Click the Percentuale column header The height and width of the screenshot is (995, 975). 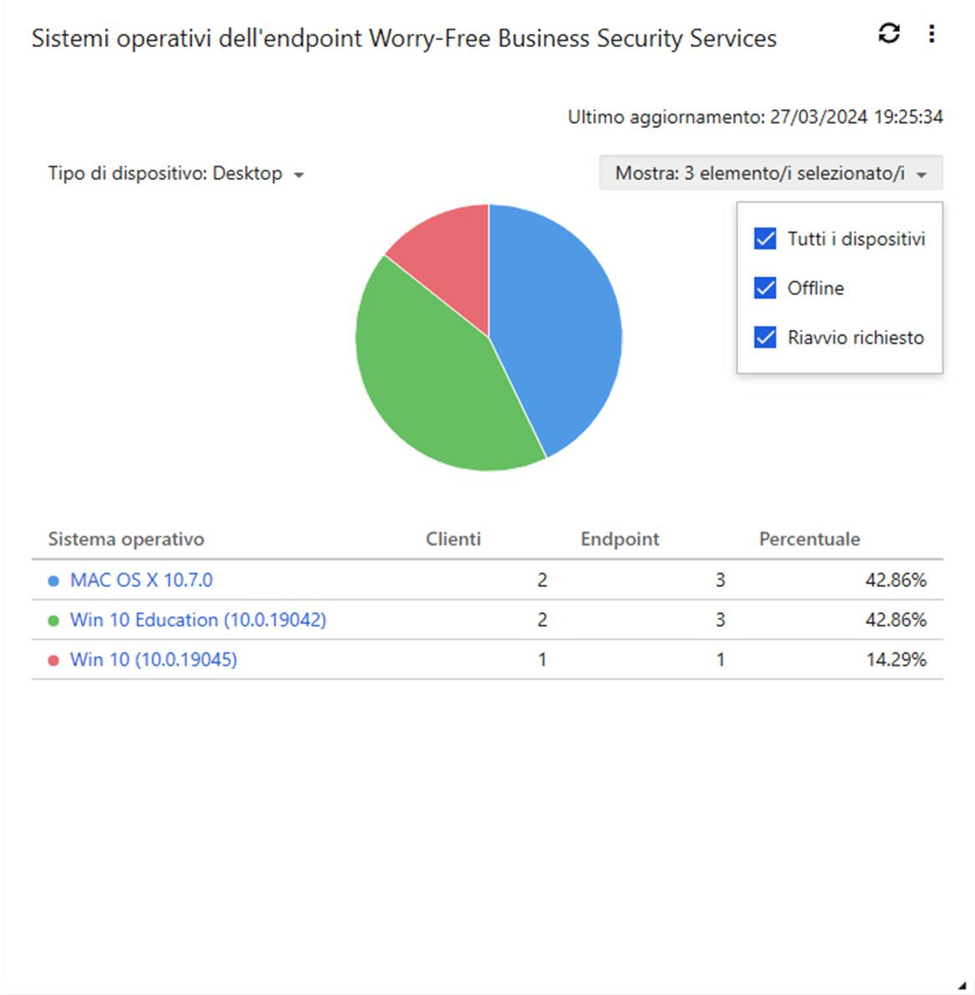click(x=809, y=539)
